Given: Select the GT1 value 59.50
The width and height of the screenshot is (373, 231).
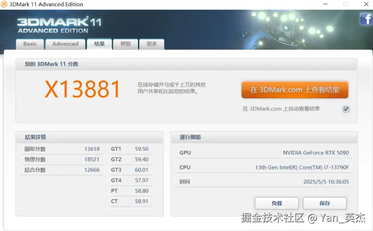Looking at the screenshot, I should click(142, 149).
